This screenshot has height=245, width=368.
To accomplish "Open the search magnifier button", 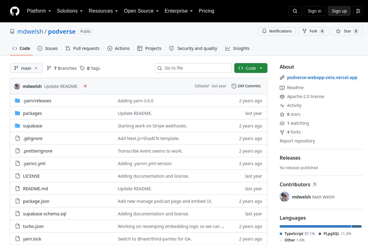I will (x=295, y=11).
